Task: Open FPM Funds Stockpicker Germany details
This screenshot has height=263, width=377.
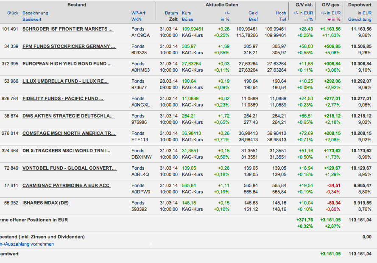Action: [69, 46]
